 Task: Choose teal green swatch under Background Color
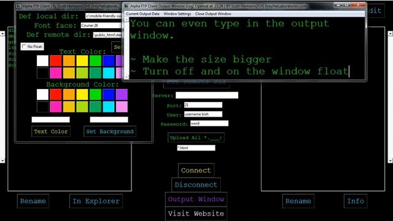tap(96, 107)
